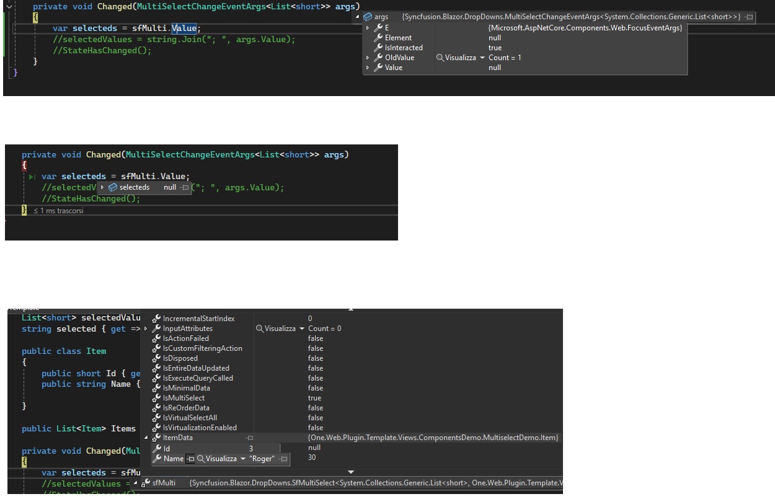Click the green run-to-here glyph

pyautogui.click(x=32, y=177)
